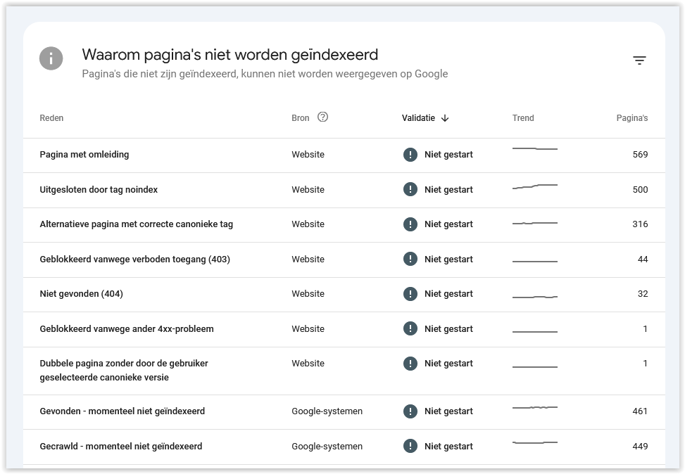
Task: Select Alternatieve pagina met correcte canonieke tag
Action: (x=344, y=225)
